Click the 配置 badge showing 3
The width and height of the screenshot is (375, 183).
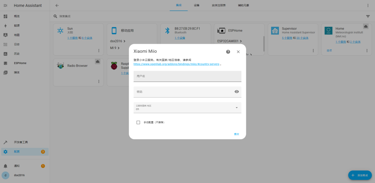click(43, 152)
